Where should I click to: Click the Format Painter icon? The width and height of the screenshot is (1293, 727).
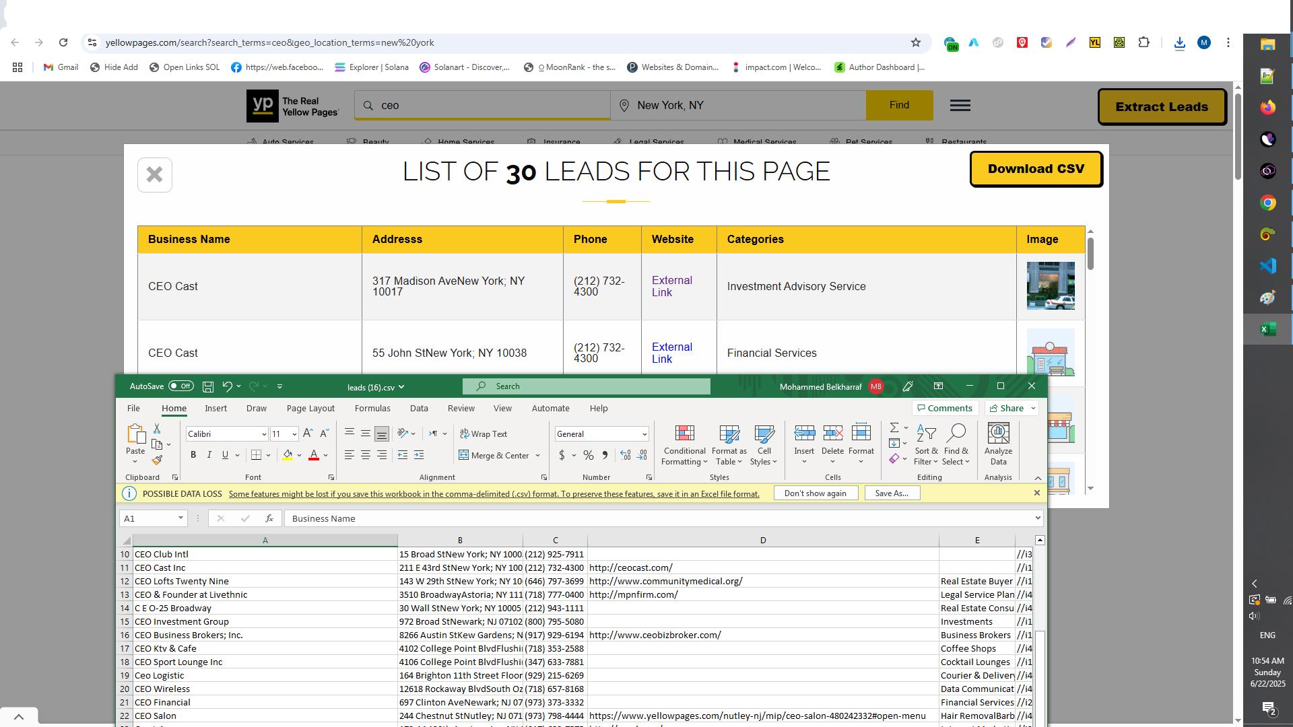coord(157,460)
